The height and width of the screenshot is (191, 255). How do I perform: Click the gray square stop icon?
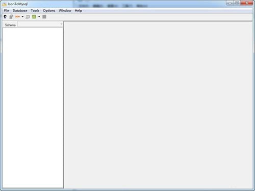pos(44,17)
